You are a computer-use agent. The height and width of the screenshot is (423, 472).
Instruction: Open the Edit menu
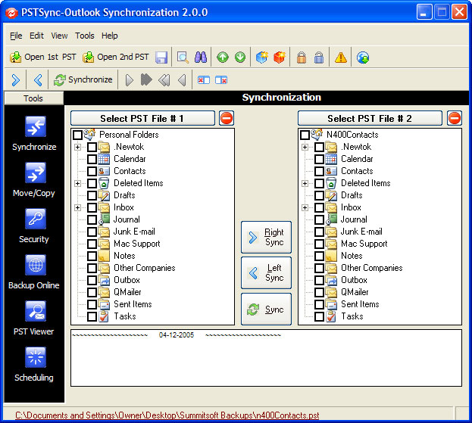coord(36,36)
